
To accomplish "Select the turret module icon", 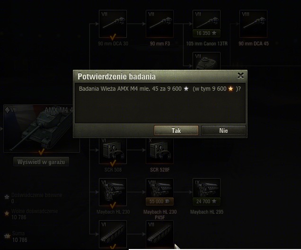I will 206,61.
